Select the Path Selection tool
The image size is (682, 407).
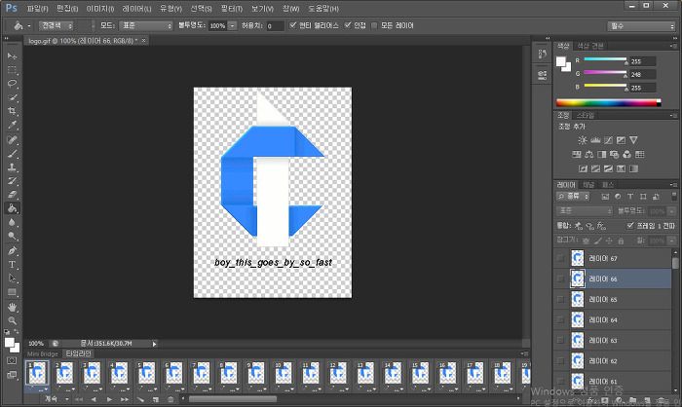click(x=12, y=278)
